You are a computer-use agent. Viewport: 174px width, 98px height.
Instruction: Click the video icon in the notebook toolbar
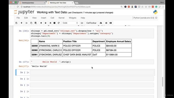pos(111,23)
